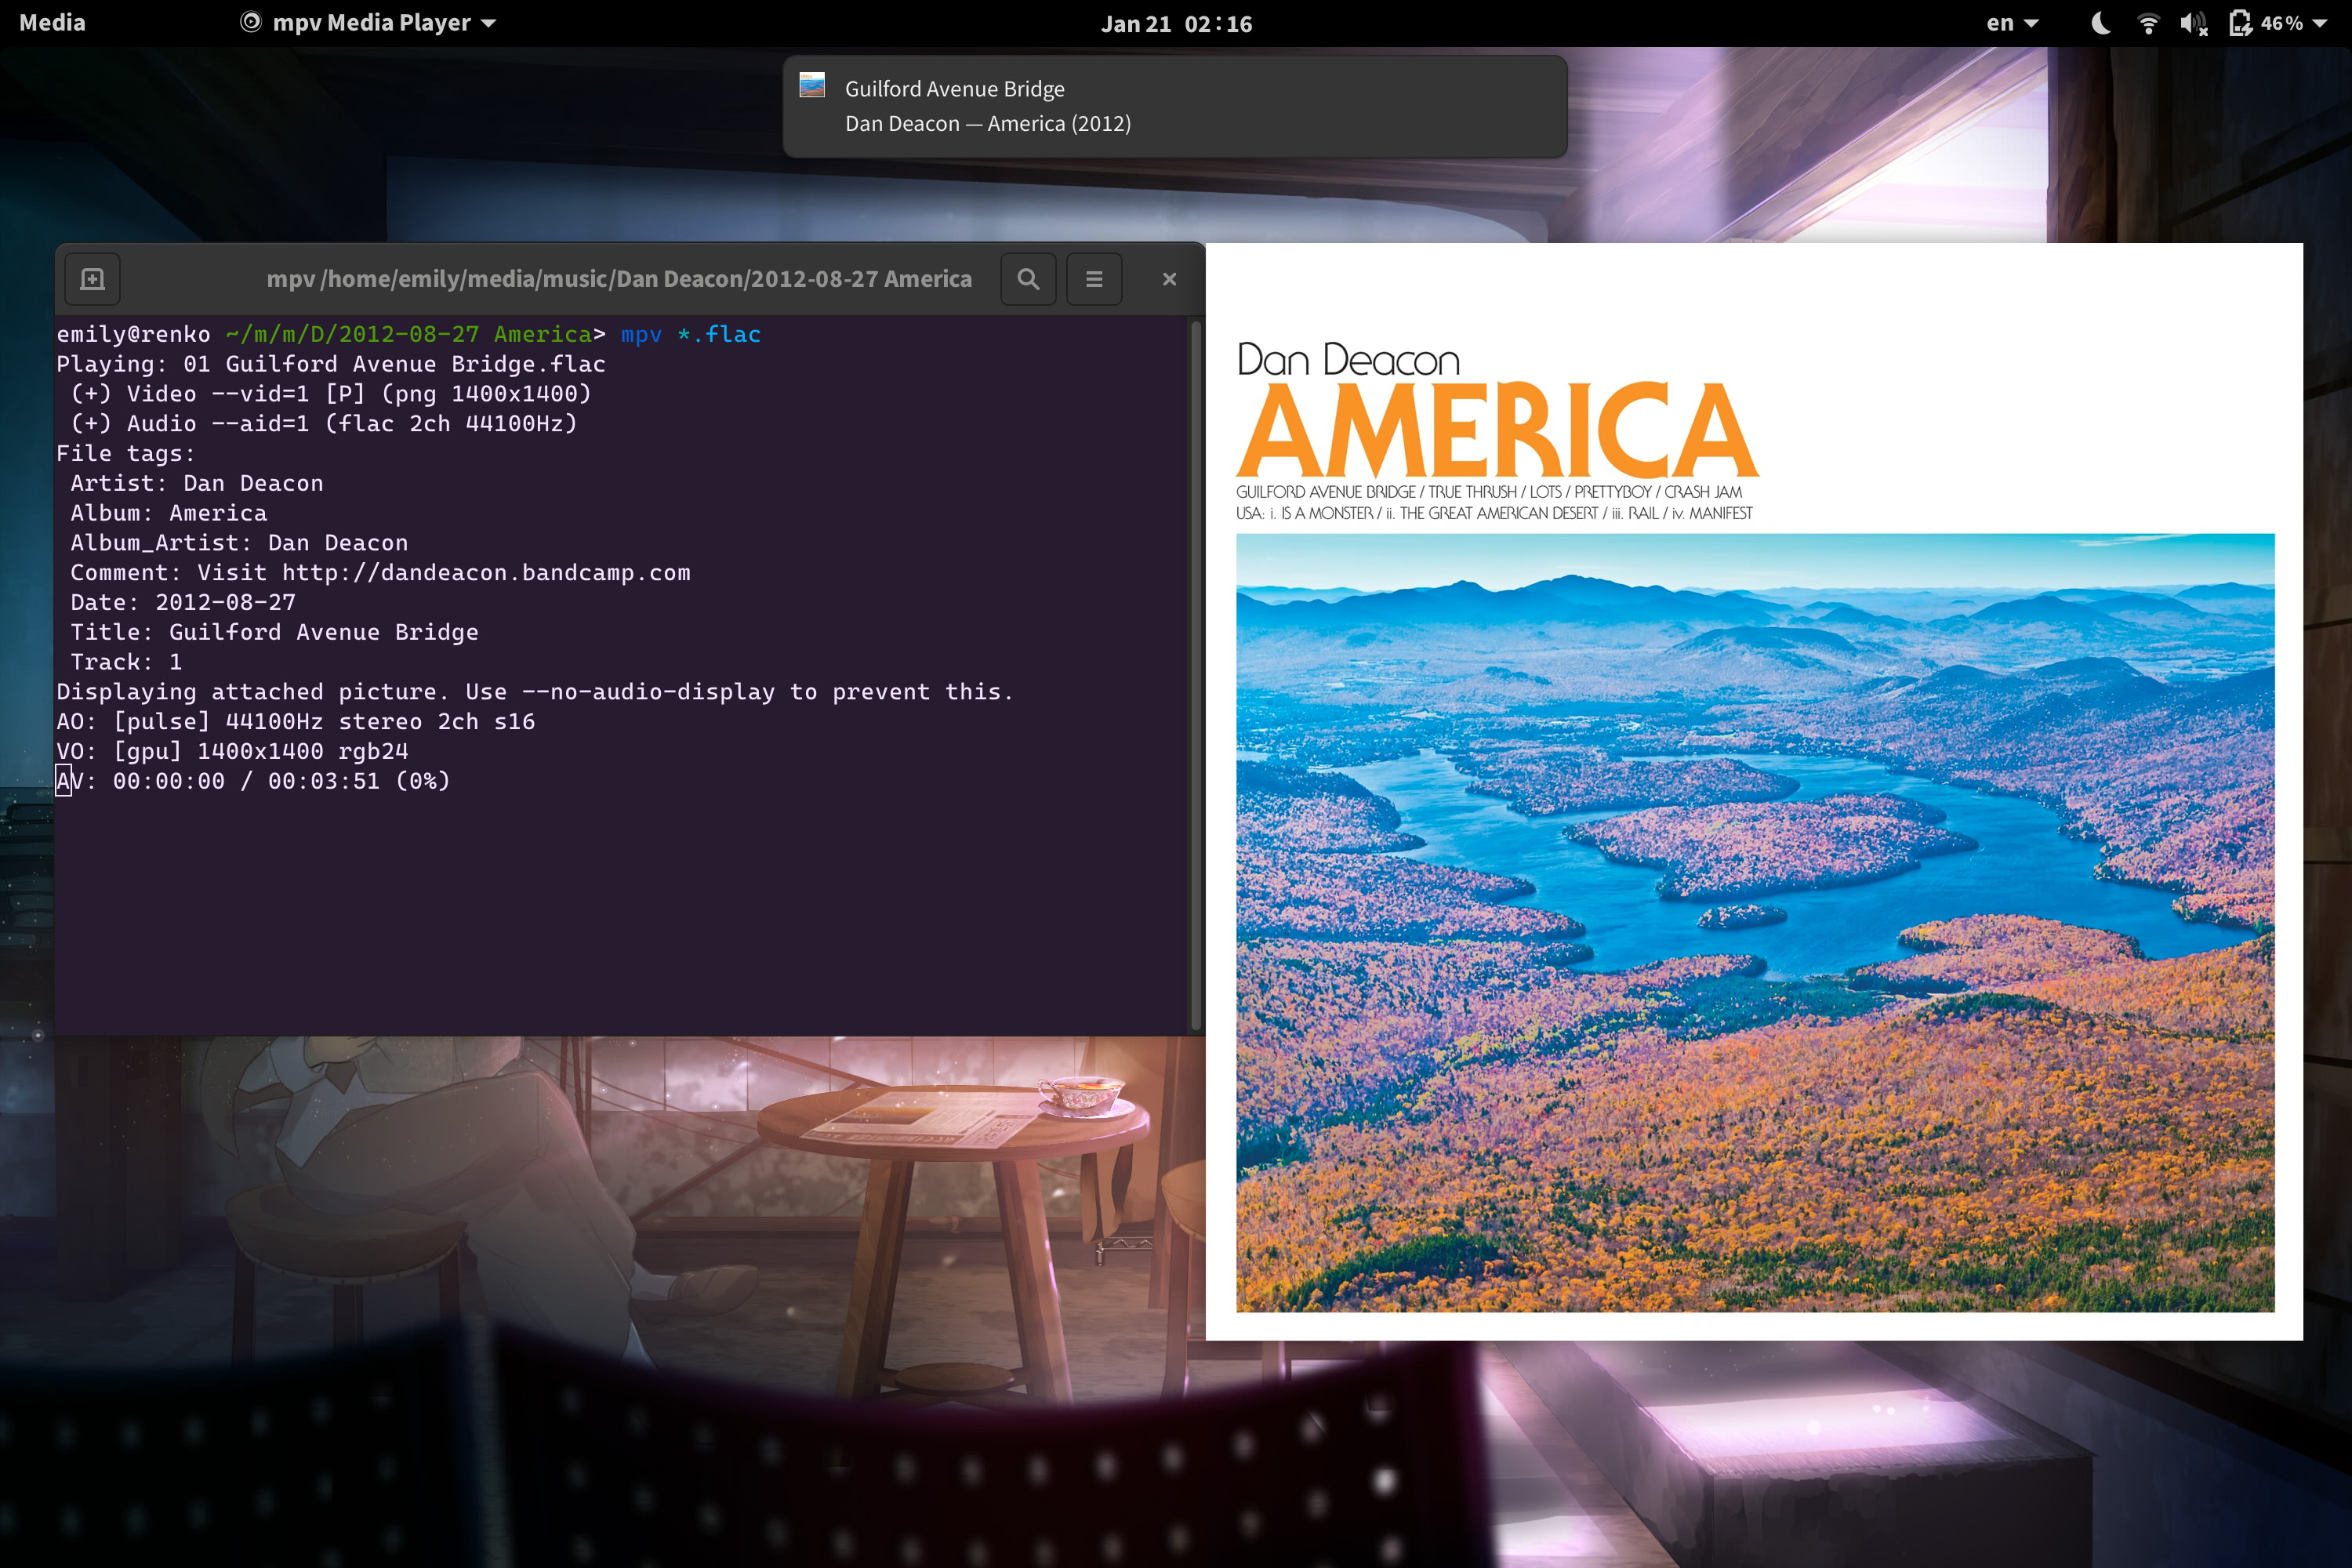
Task: Click the battery charging icon
Action: click(x=2240, y=23)
